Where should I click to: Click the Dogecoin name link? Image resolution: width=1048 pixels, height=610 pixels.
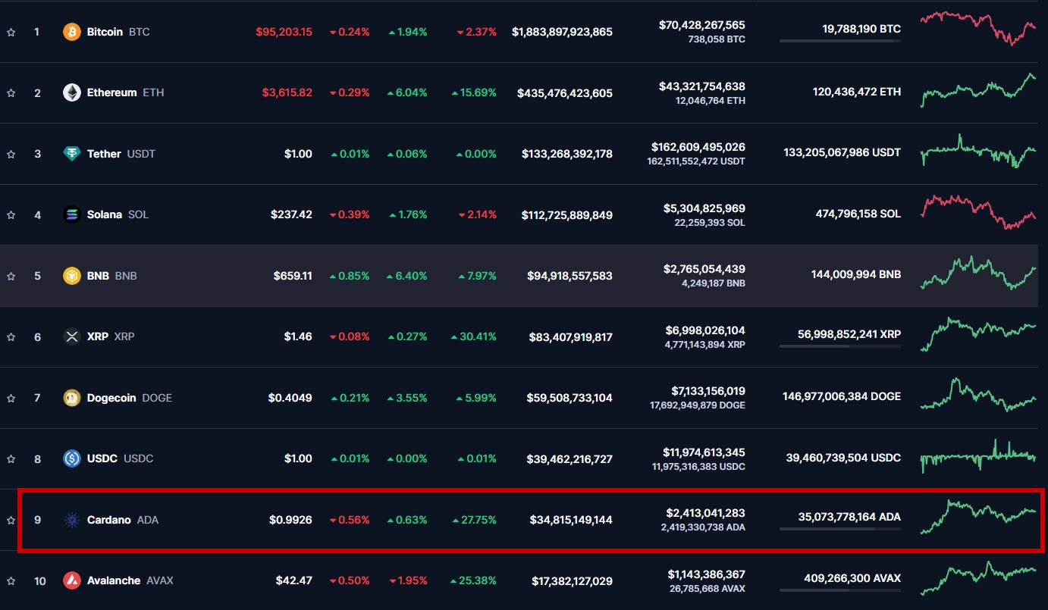(114, 397)
